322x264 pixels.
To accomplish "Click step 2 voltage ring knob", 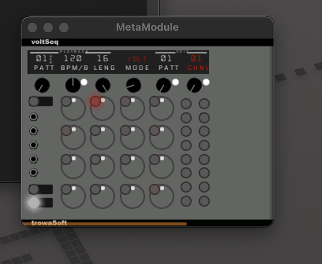I will click(102, 109).
